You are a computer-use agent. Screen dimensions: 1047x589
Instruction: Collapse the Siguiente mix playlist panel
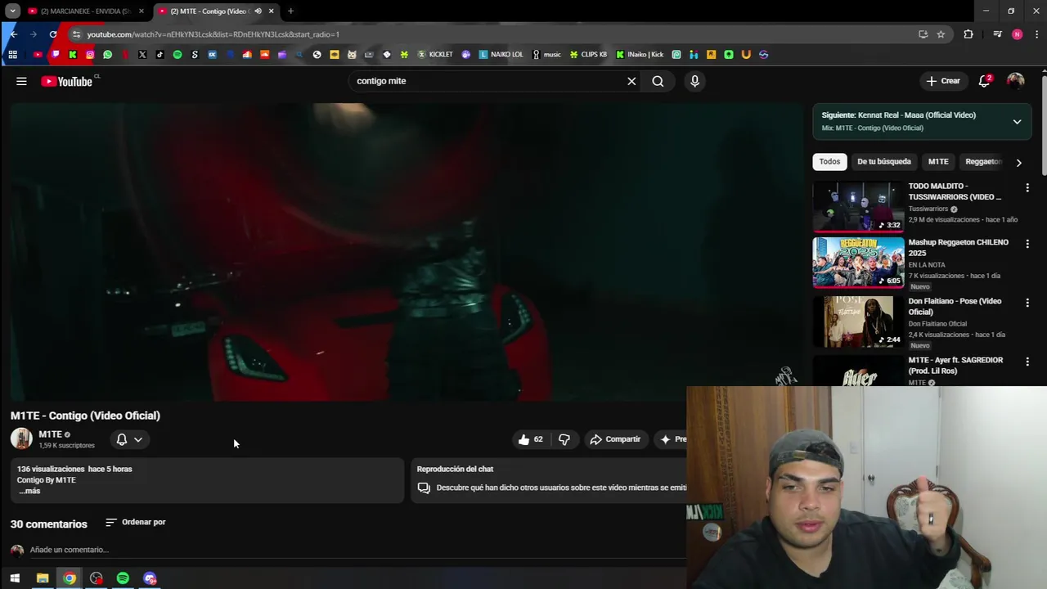1017,122
